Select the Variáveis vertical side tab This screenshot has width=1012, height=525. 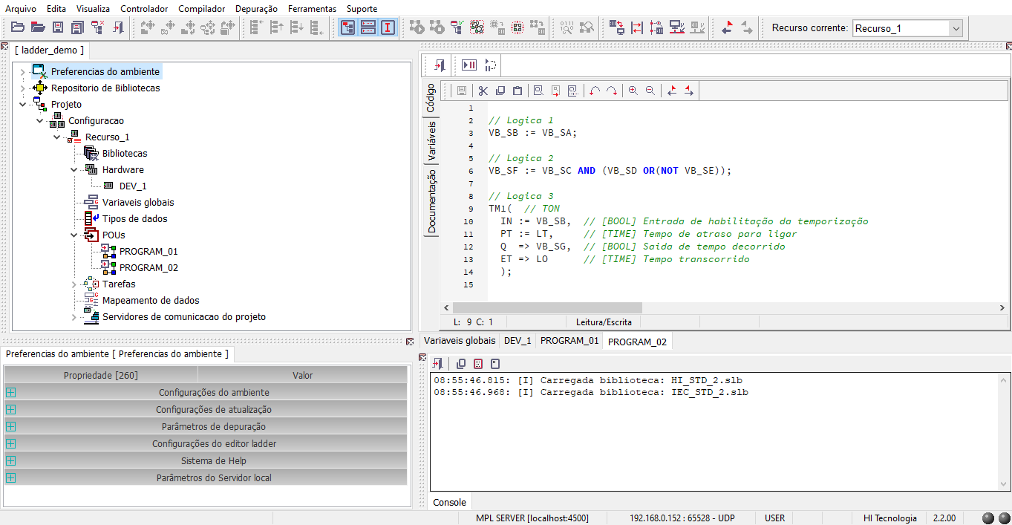431,140
